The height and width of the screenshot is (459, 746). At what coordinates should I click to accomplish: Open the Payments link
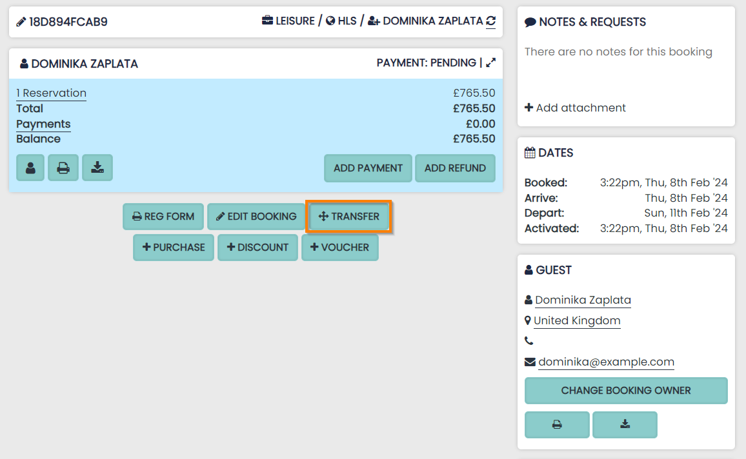click(x=43, y=124)
